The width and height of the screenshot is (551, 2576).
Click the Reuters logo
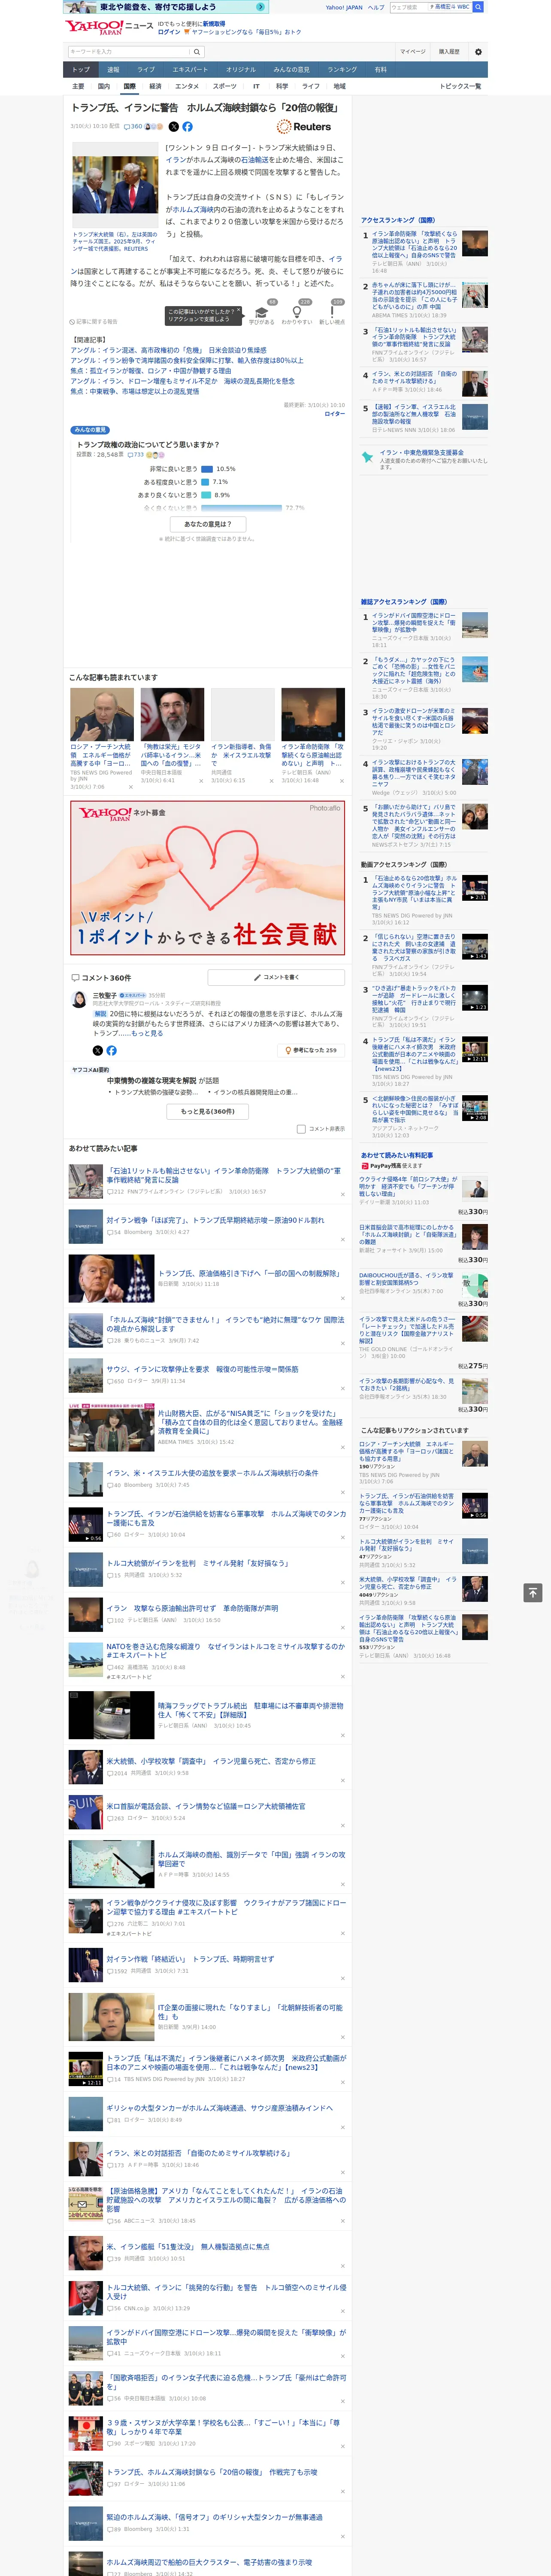pos(304,127)
